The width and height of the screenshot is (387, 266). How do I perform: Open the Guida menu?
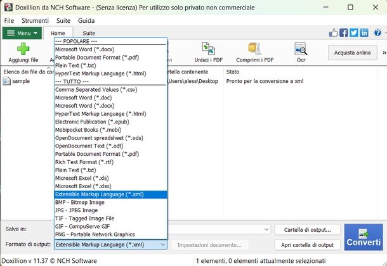pos(86,20)
